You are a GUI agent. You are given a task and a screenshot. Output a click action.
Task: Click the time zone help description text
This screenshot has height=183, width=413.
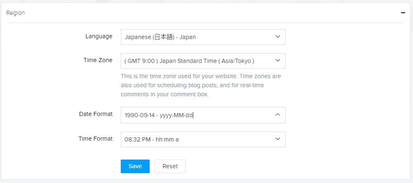click(x=201, y=86)
